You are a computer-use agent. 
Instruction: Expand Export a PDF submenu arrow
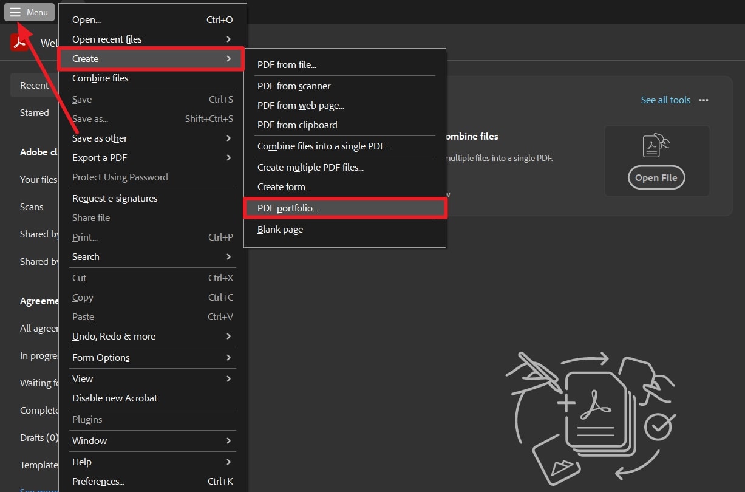[x=228, y=158]
